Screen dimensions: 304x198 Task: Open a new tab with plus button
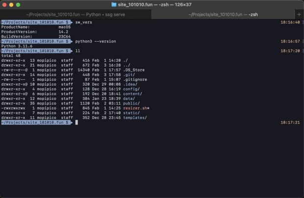[x=299, y=14]
